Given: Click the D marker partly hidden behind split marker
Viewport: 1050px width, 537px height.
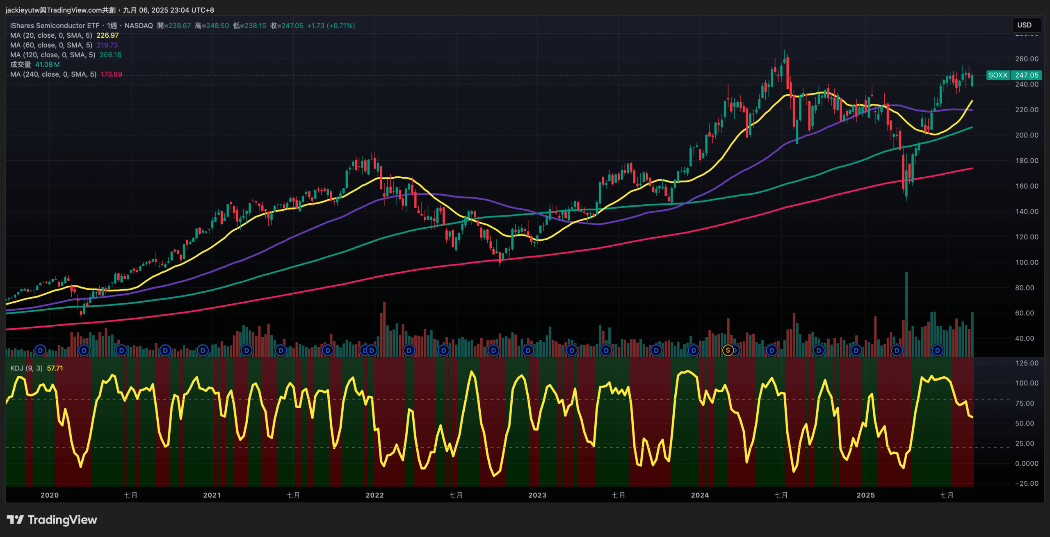Looking at the screenshot, I should [x=736, y=350].
